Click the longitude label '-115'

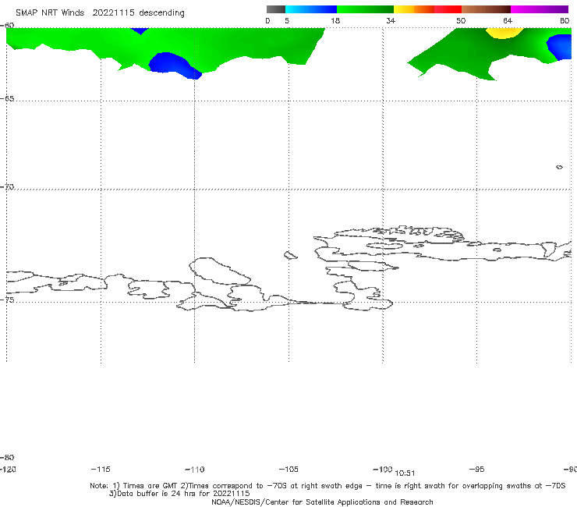tap(101, 469)
